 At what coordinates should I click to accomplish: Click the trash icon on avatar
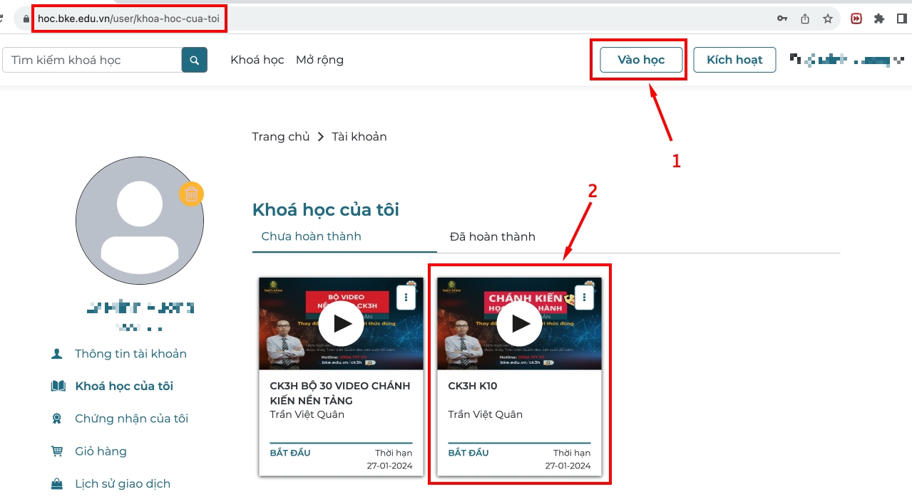191,194
